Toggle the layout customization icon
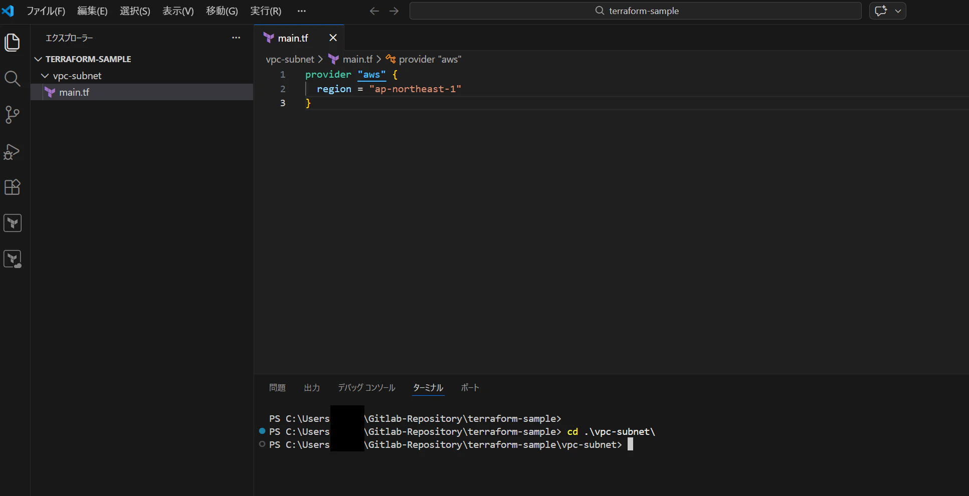Image resolution: width=969 pixels, height=496 pixels. tap(881, 11)
